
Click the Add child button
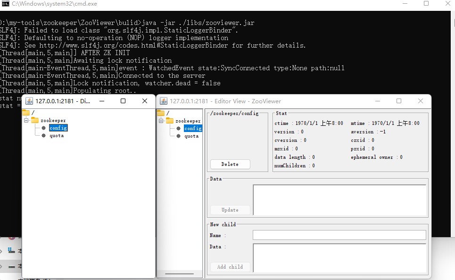[x=230, y=267]
